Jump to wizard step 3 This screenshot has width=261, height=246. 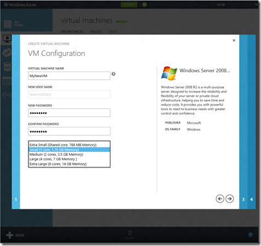pyautogui.click(x=244, y=200)
